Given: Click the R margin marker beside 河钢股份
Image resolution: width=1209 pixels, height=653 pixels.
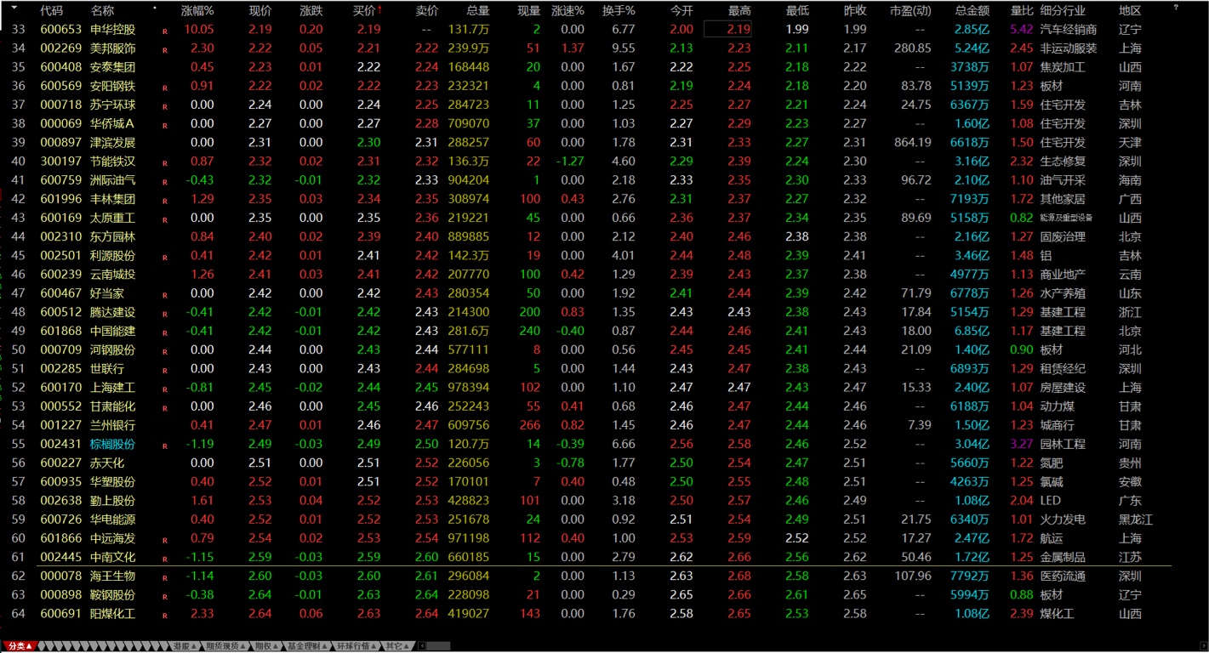Looking at the screenshot, I should coord(165,350).
